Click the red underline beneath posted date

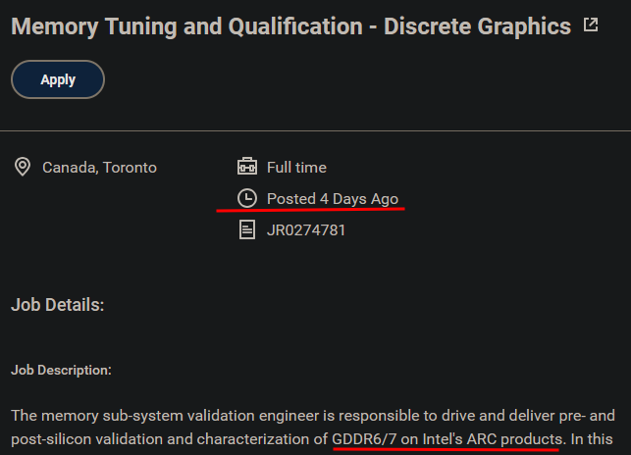pyautogui.click(x=312, y=211)
